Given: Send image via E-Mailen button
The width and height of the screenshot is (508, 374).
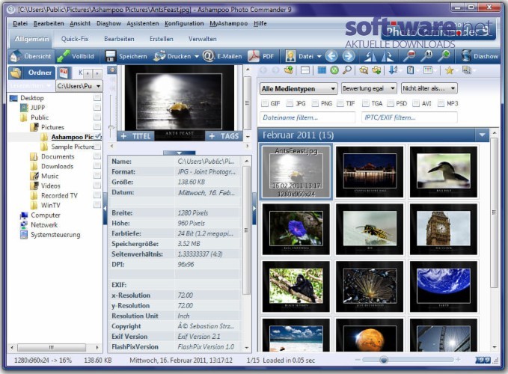Looking at the screenshot, I should click(222, 56).
